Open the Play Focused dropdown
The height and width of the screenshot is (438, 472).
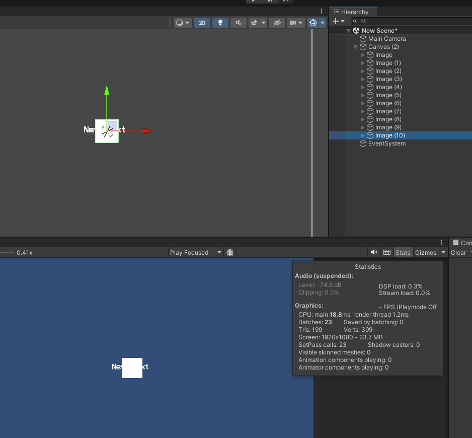195,252
